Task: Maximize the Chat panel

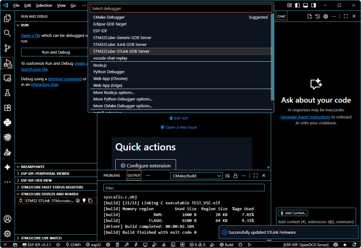Action: point(346,16)
